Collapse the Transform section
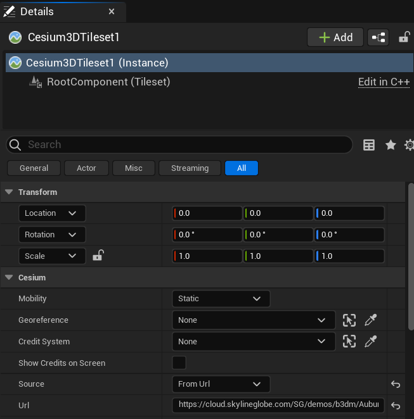Image resolution: width=414 pixels, height=419 pixels. coord(9,192)
